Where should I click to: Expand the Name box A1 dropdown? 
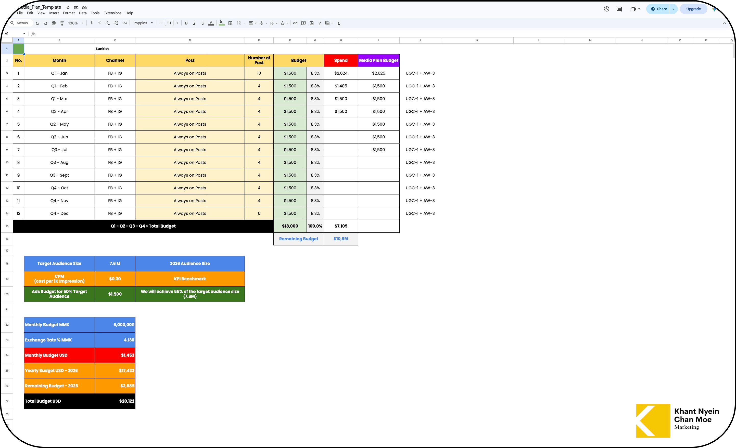(24, 33)
